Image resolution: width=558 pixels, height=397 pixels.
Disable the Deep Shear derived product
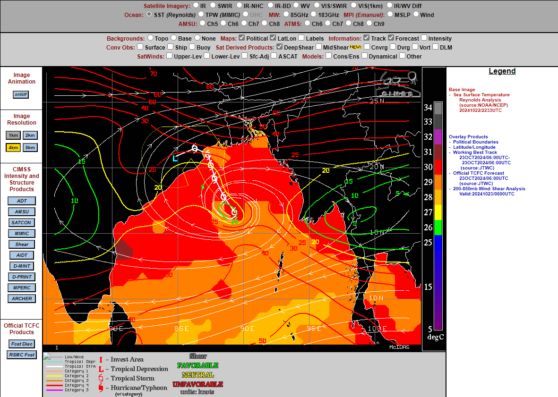279,47
